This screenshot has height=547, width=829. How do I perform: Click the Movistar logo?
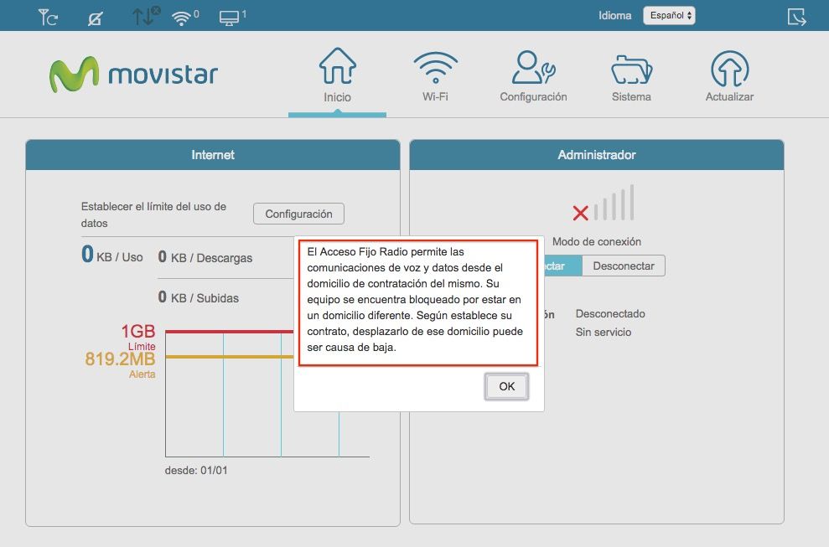pyautogui.click(x=133, y=75)
